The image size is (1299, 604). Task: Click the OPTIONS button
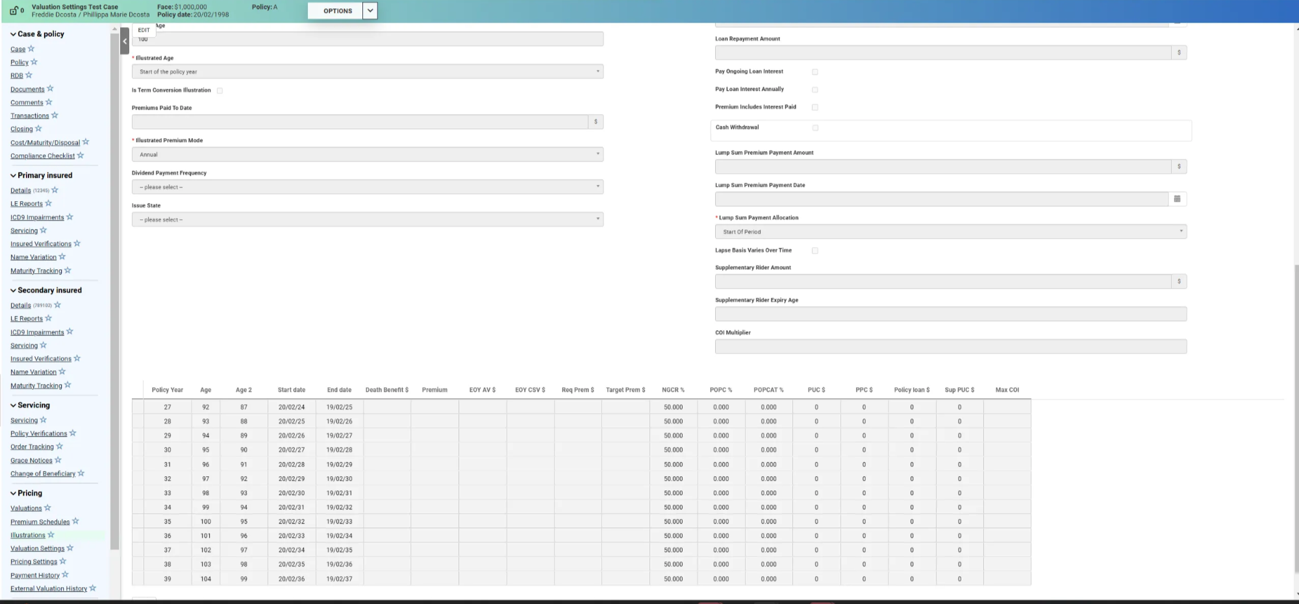(337, 11)
